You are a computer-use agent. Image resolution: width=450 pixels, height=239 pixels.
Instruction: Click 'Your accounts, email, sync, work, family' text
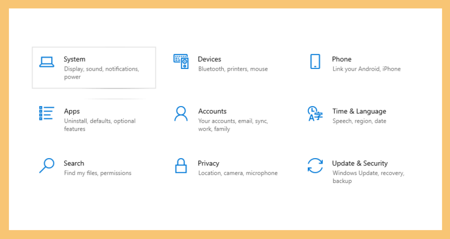click(x=233, y=125)
